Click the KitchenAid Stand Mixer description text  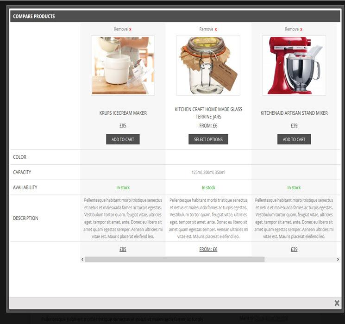[x=294, y=218]
